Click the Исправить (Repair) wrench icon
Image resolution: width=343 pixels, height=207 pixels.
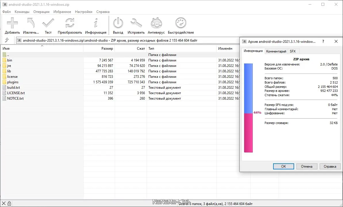[136, 23]
